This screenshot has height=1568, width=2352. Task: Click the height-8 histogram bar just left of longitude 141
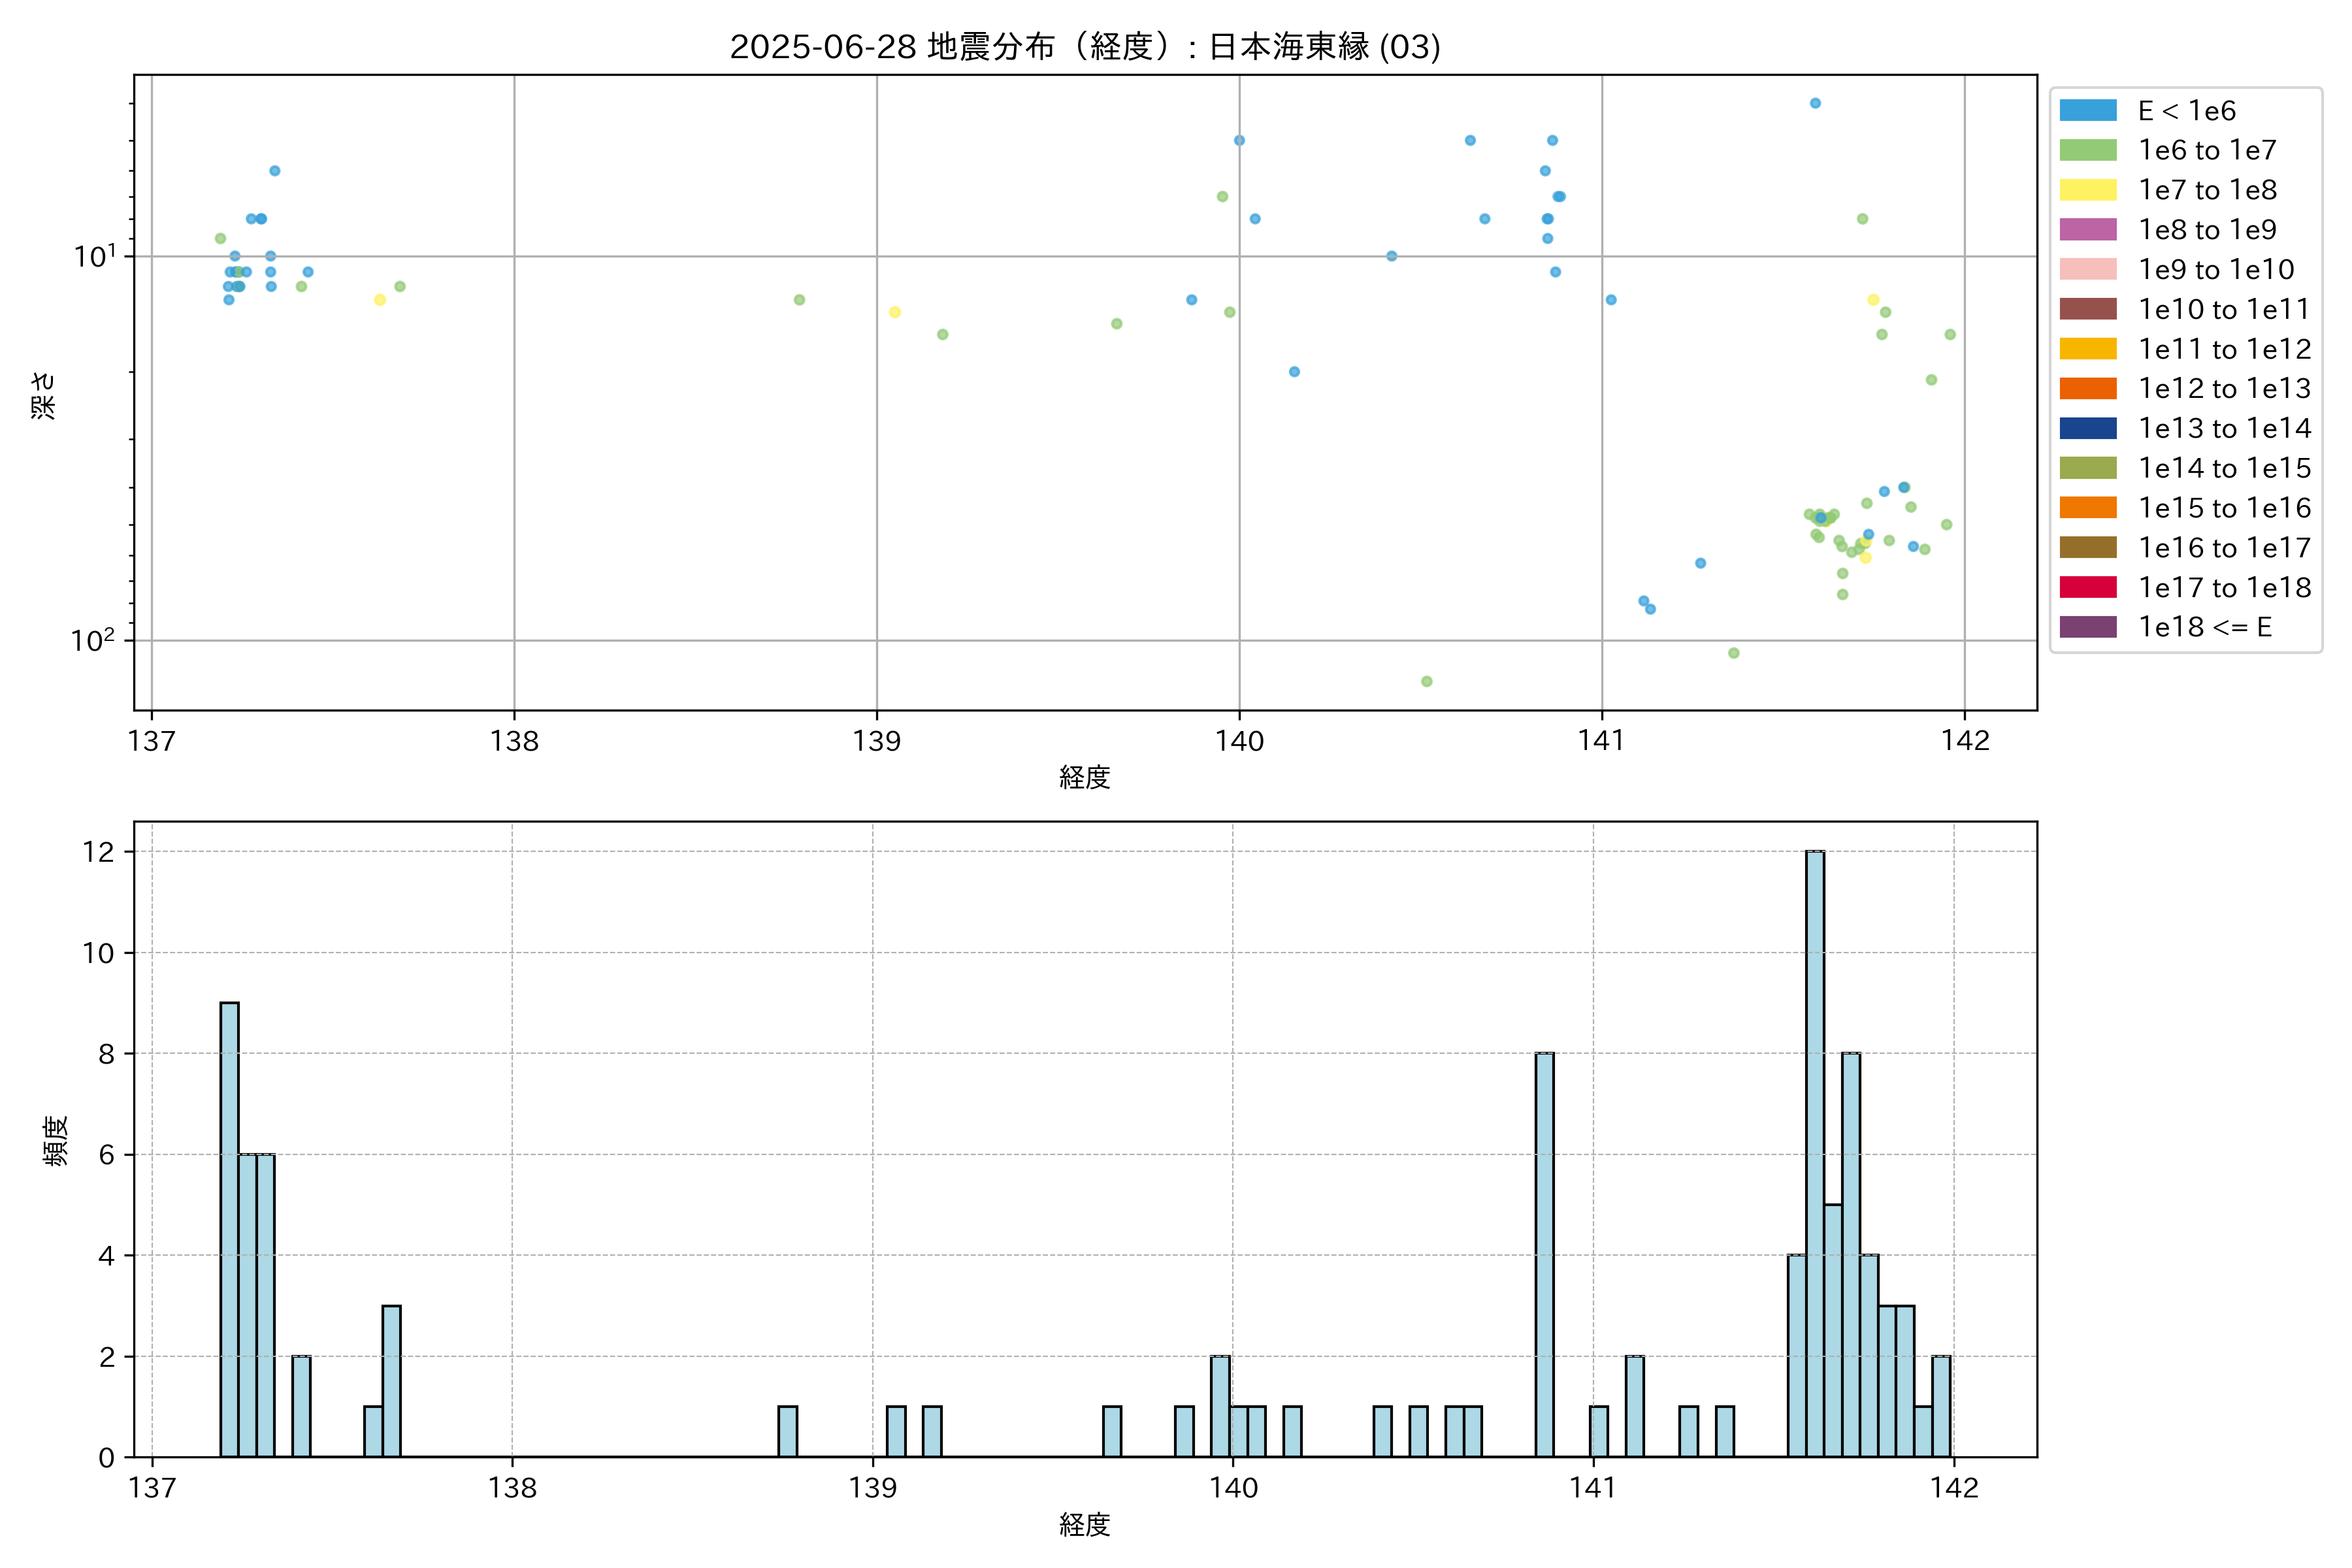point(1544,1254)
